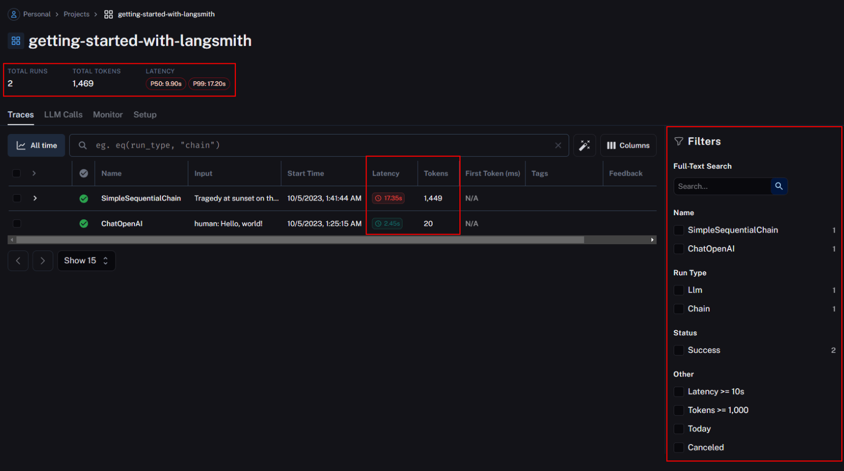The width and height of the screenshot is (844, 471).
Task: Click the Start Time column header
Action: click(305, 173)
